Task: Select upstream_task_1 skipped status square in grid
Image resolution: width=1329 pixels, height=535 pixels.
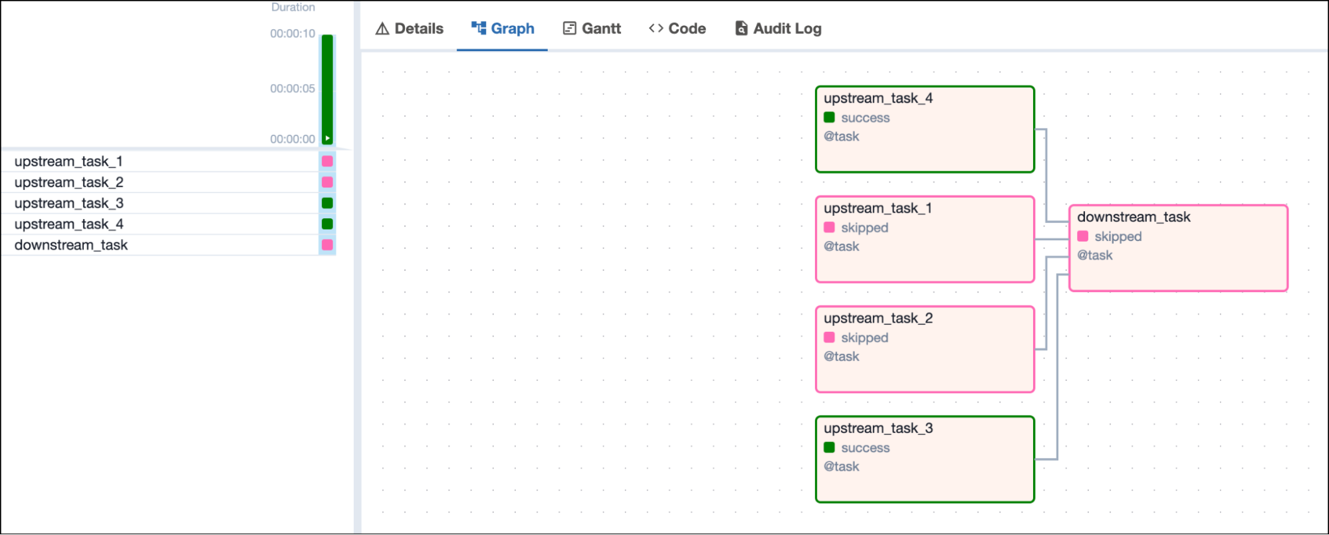Action: pyautogui.click(x=327, y=161)
